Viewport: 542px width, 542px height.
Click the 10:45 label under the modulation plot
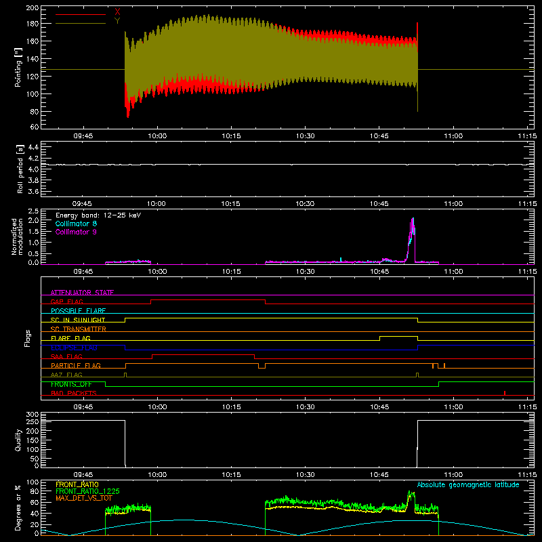(x=379, y=272)
